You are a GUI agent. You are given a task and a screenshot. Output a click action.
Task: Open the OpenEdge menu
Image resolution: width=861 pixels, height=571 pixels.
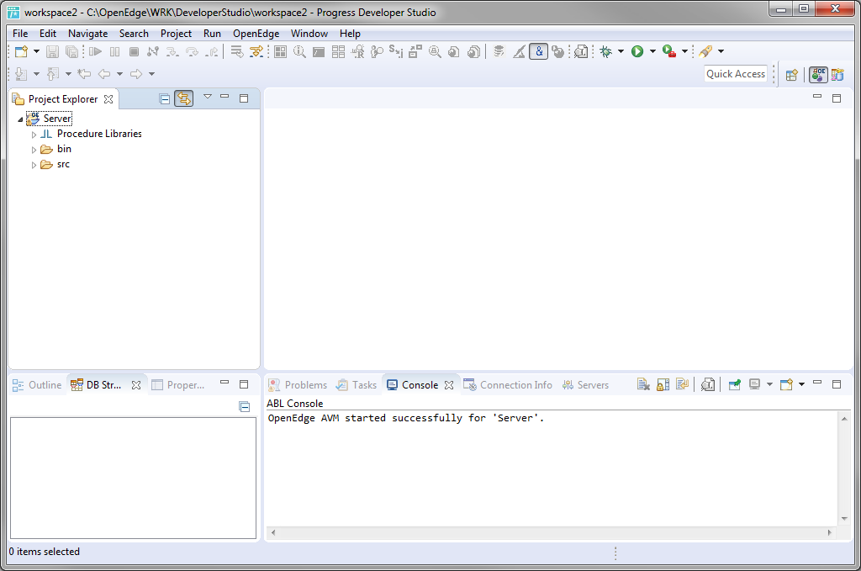[x=256, y=34]
